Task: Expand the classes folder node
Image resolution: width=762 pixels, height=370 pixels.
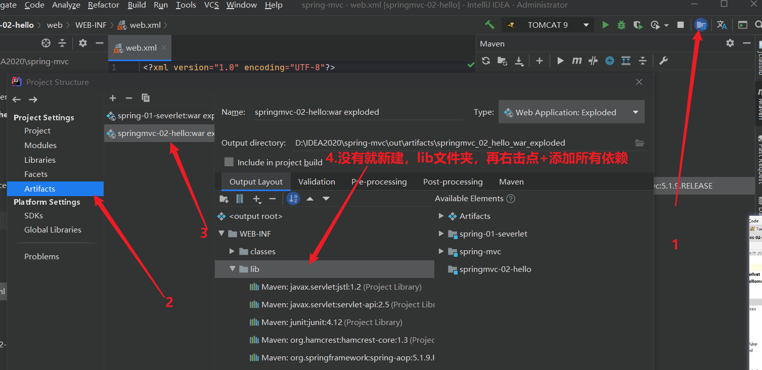Action: tap(232, 251)
